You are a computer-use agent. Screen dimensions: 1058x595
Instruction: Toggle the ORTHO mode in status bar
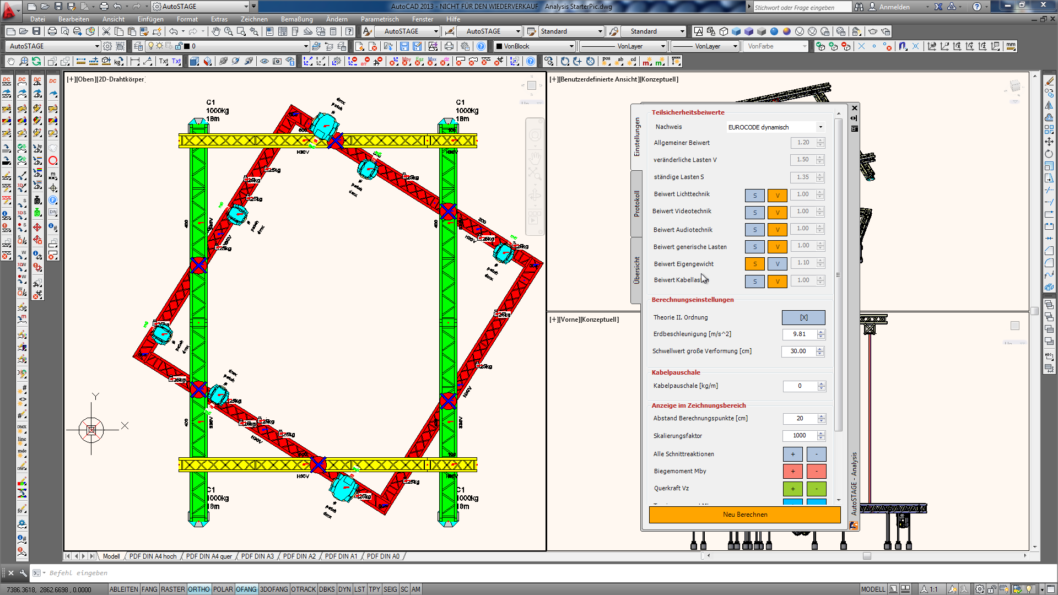[x=198, y=589]
